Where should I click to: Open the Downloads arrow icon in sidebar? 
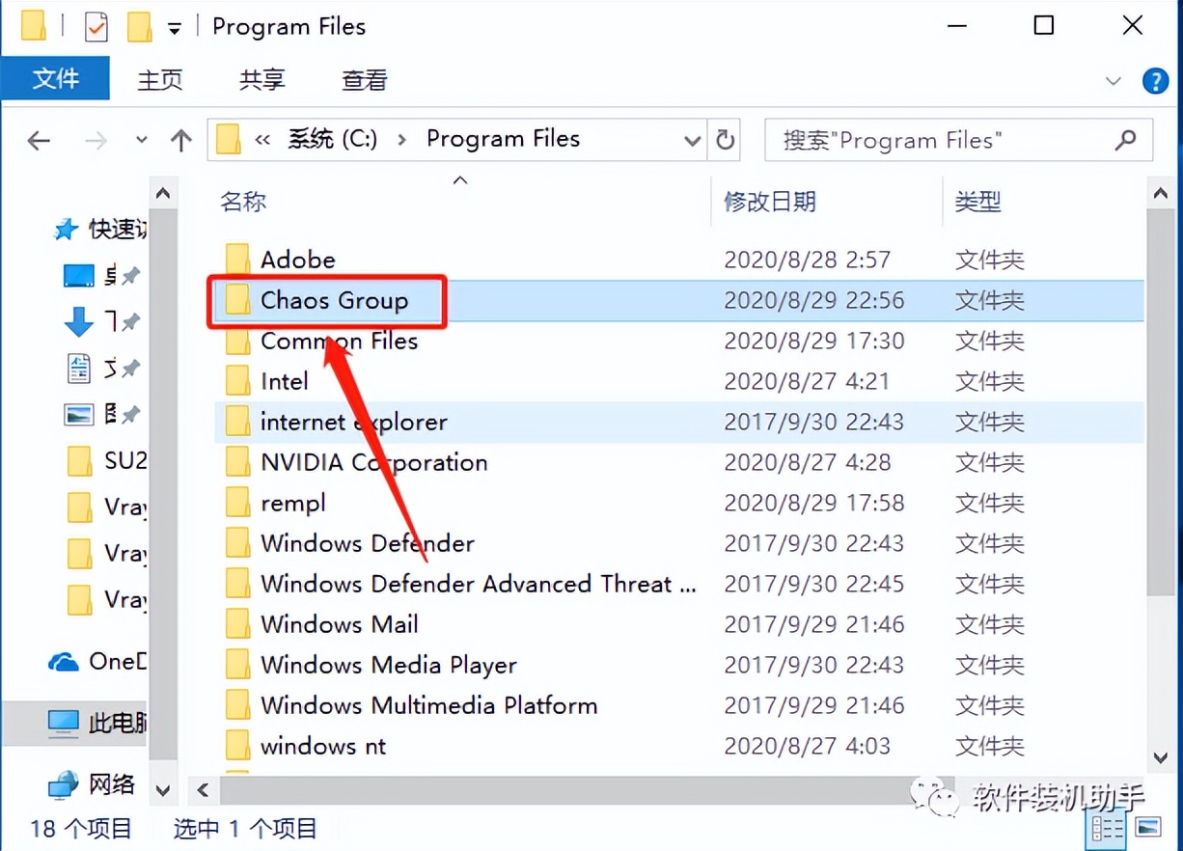click(x=79, y=322)
